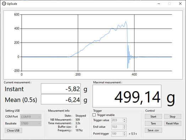
Task: Enable the Trigger enable checkbox
Action: pos(94,115)
